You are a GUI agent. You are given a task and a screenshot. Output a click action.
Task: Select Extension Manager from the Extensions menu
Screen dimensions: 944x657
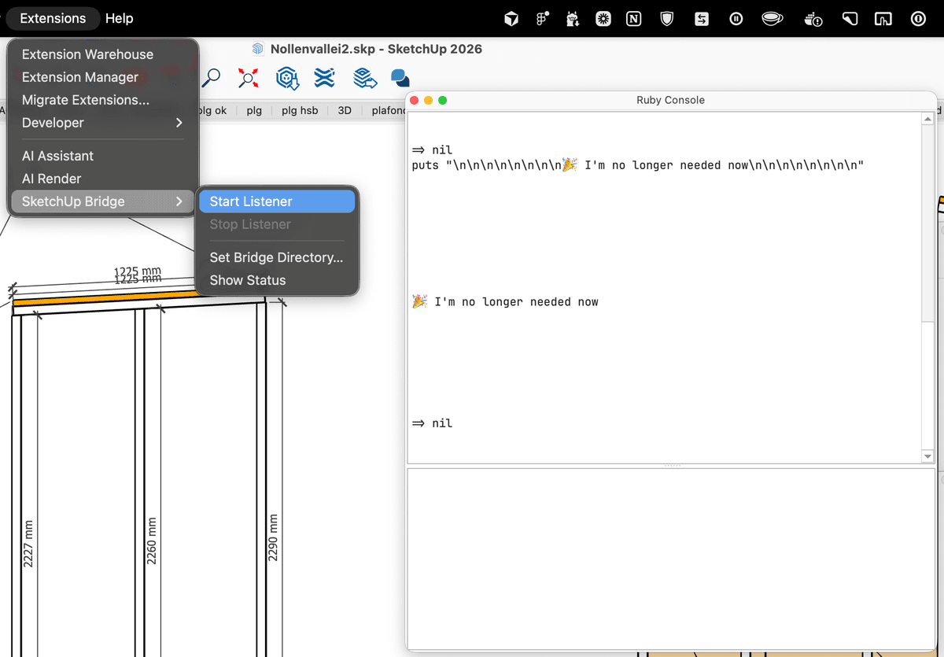(x=80, y=77)
